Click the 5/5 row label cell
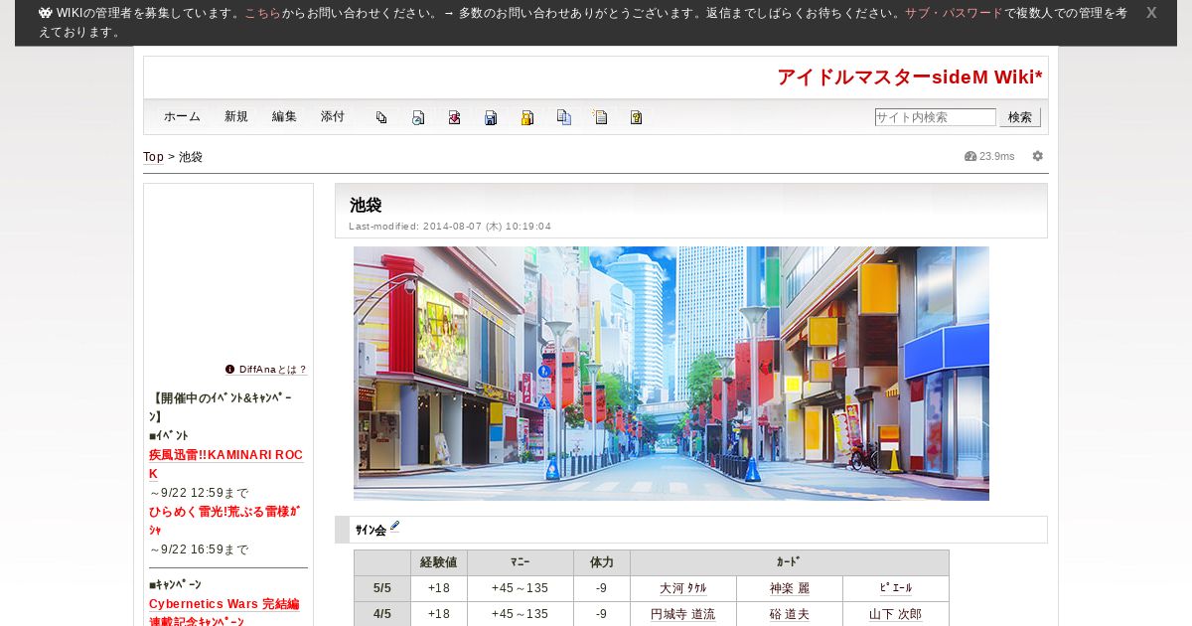Screen dimensions: 1192x626 382,588
